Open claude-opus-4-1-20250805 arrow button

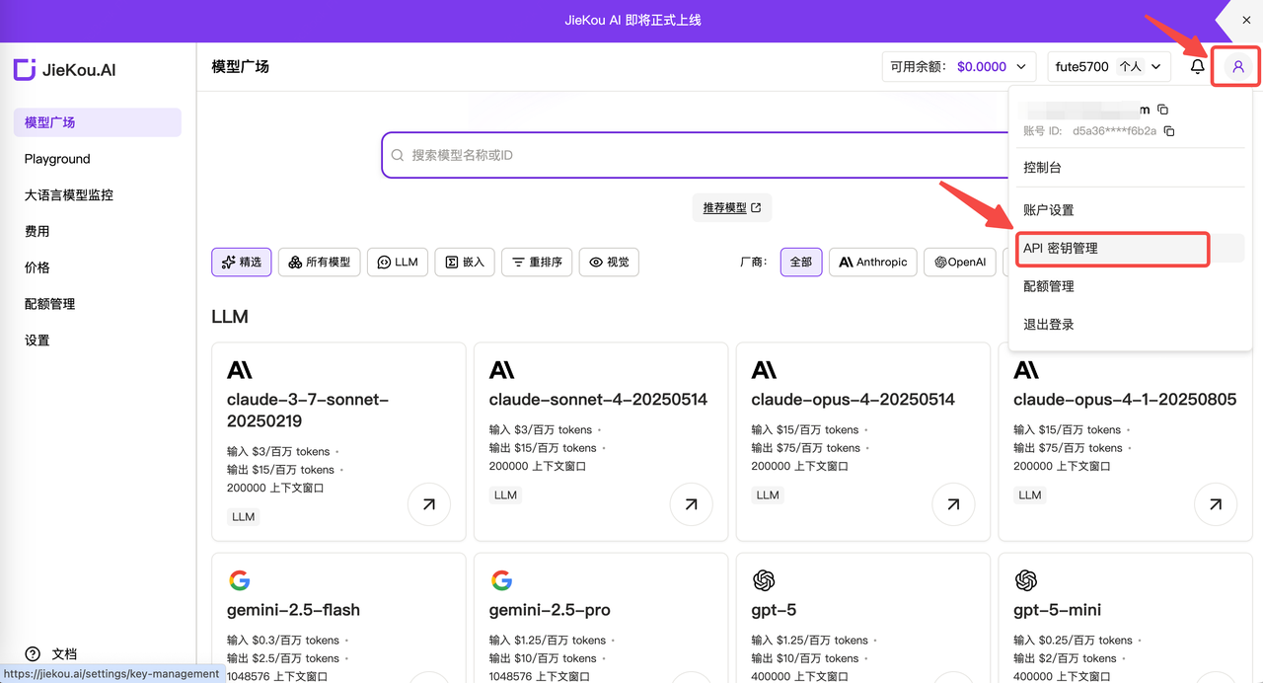coord(1216,504)
